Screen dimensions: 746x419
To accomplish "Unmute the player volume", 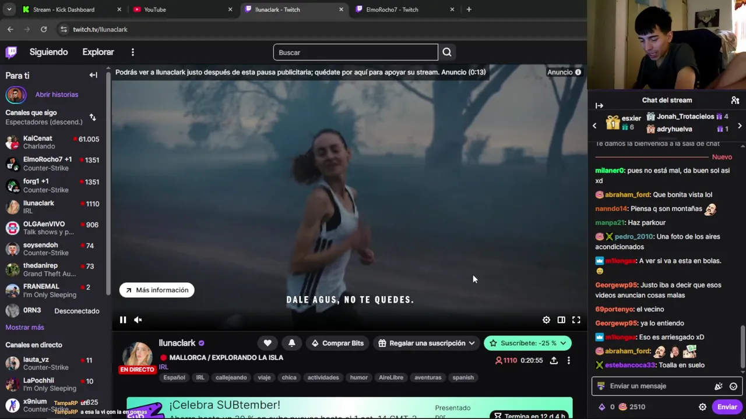I will (138, 319).
